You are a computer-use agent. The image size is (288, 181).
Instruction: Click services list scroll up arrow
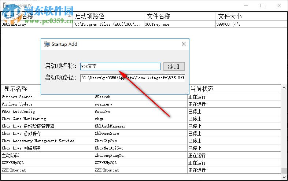click(x=284, y=88)
